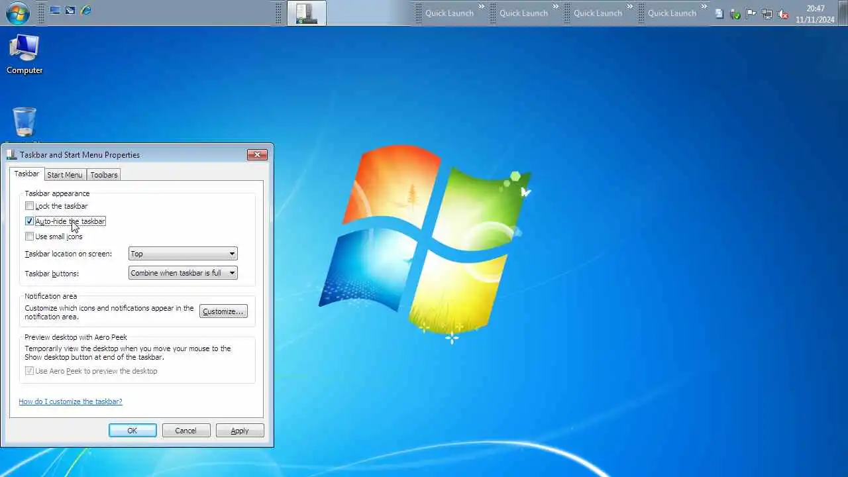Uncheck Auto-hide the taskbar

pos(29,221)
